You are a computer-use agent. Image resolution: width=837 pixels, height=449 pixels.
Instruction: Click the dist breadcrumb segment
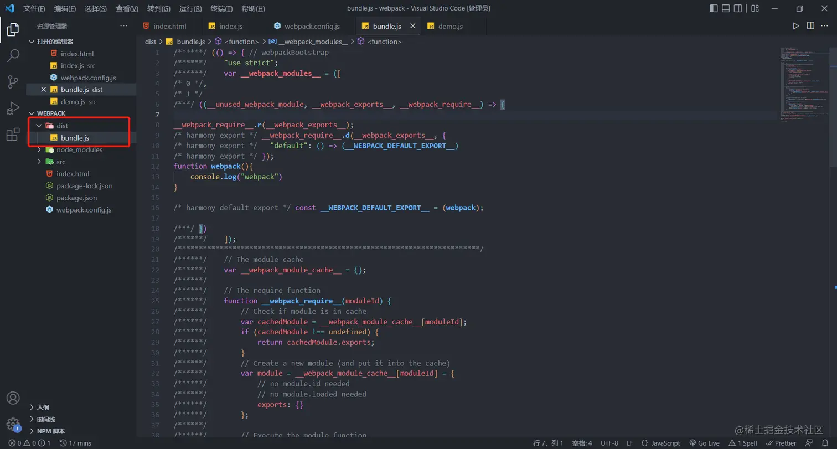(x=151, y=42)
